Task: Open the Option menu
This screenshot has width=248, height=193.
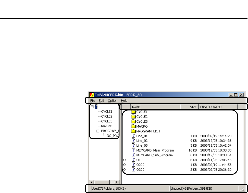Action: (113, 101)
